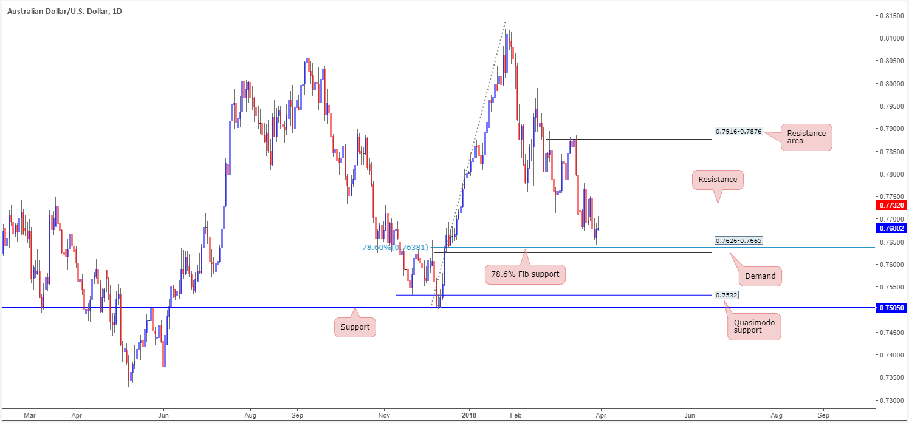
Task: Click the Feb label on time axis
Action: (516, 417)
